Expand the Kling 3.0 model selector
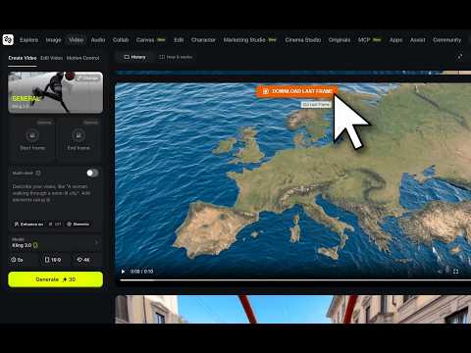The image size is (471, 353). coord(55,242)
